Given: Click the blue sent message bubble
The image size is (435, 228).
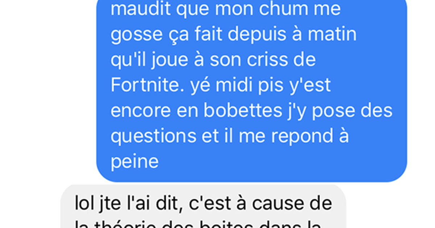Looking at the screenshot, I should point(252,90).
